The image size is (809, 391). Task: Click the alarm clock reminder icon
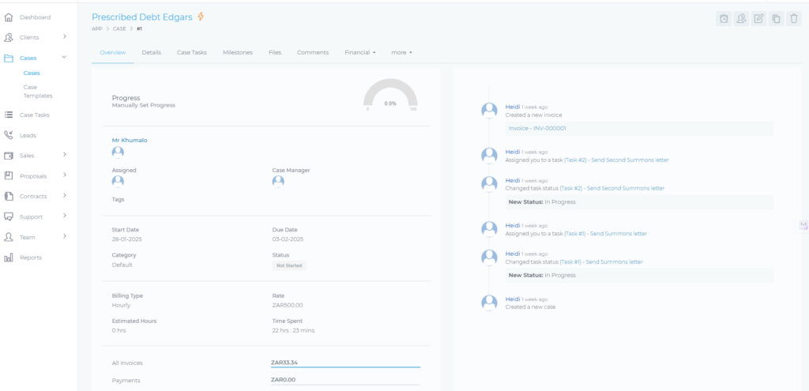pyautogui.click(x=724, y=19)
